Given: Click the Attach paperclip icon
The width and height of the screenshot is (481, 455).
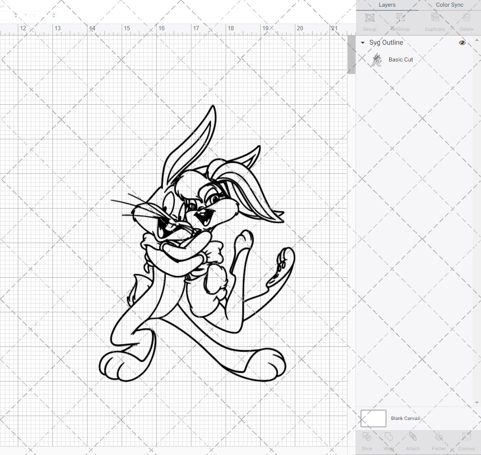Looking at the screenshot, I should tap(413, 437).
